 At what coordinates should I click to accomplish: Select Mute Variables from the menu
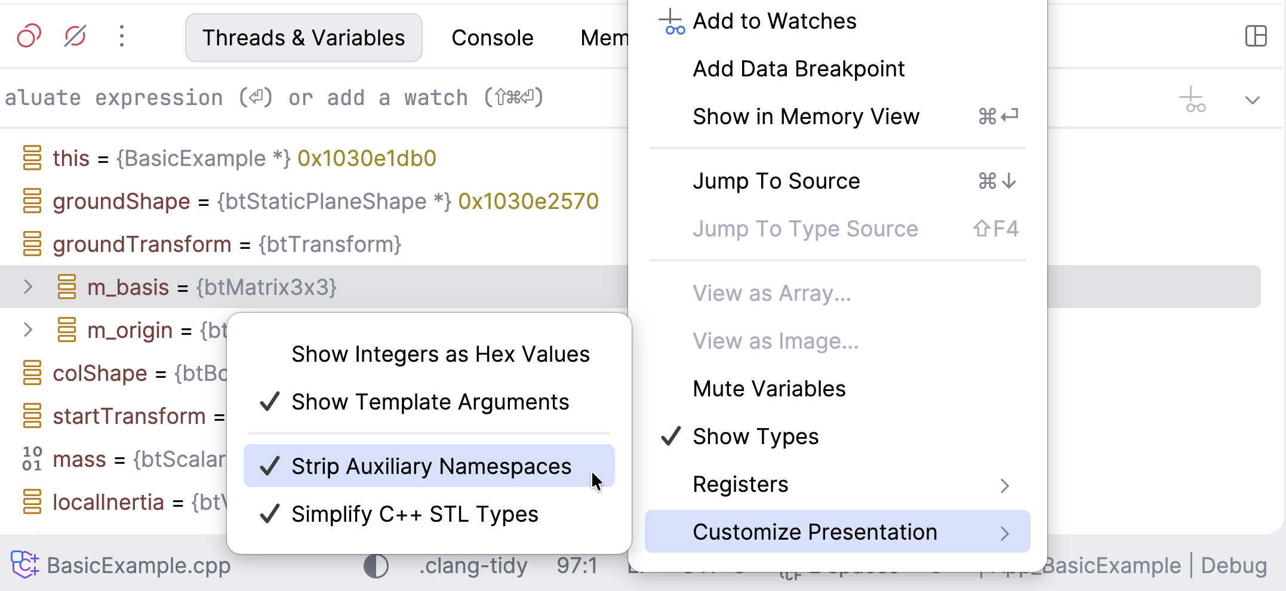[769, 388]
